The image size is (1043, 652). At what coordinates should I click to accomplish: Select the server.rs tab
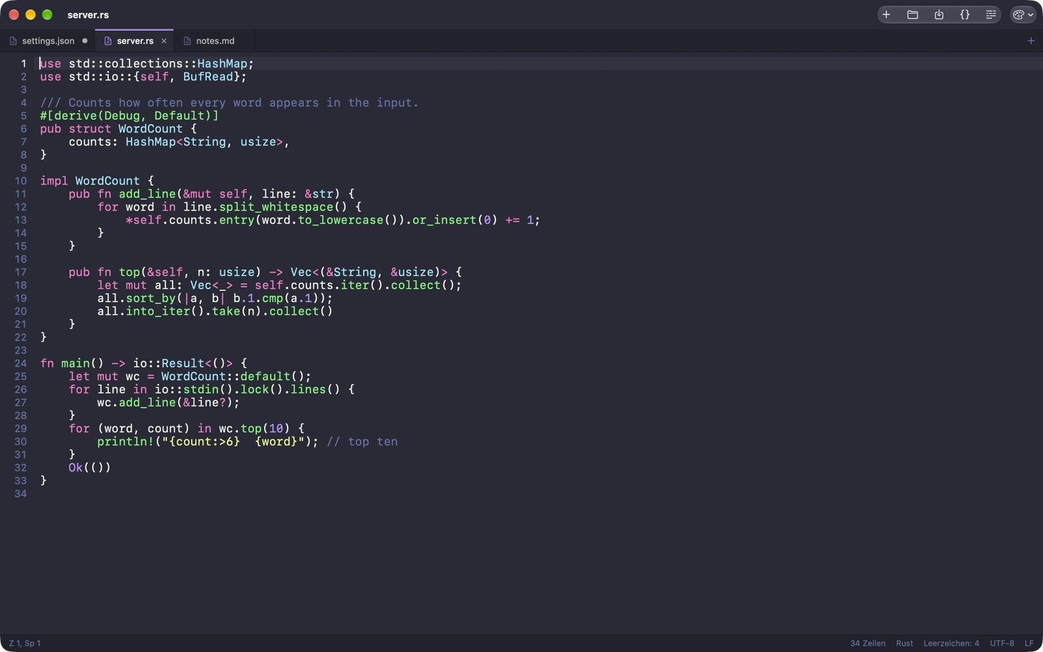pyautogui.click(x=135, y=40)
